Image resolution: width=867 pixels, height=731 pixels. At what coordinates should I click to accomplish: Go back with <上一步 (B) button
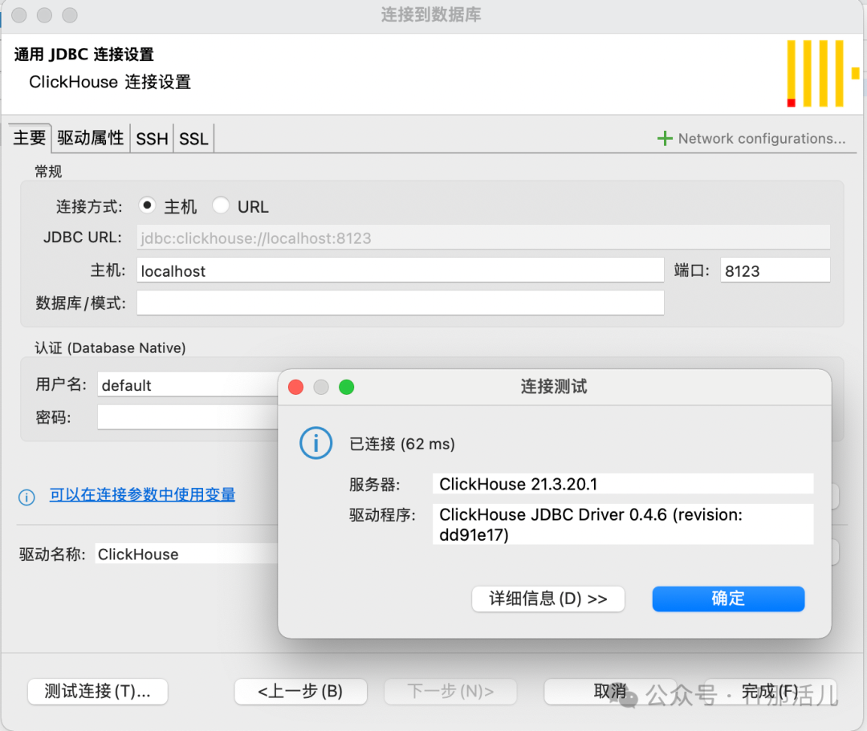click(301, 691)
